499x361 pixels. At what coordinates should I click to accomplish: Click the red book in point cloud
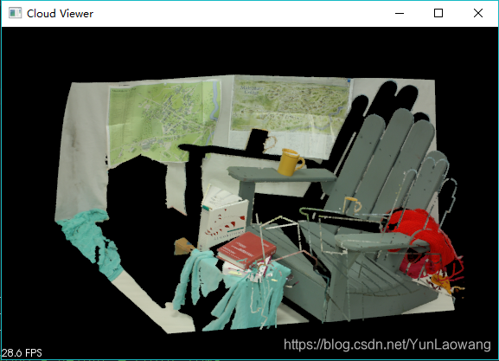tap(246, 250)
